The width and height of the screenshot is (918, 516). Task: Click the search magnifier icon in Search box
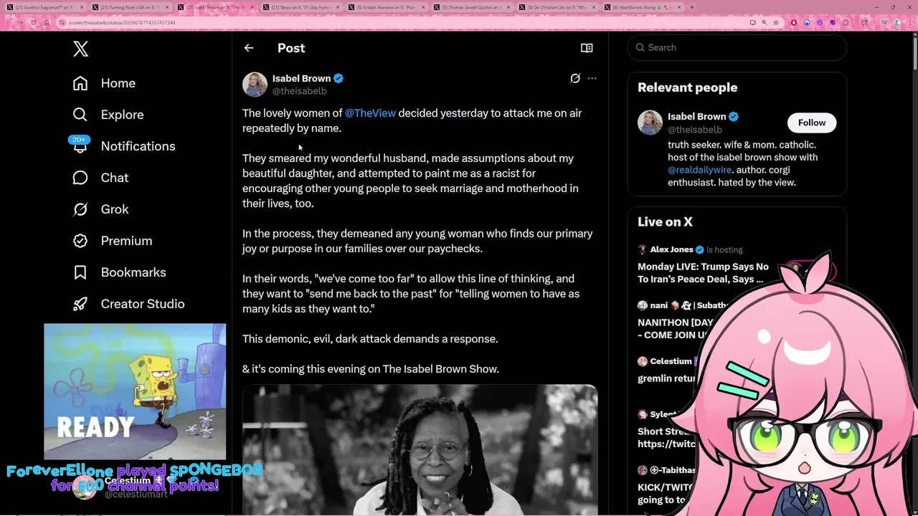click(x=640, y=47)
